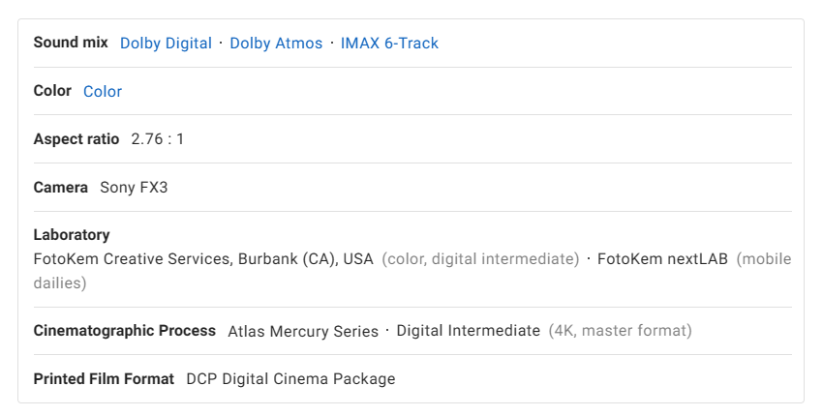Open the Dolby Atmos link
823x416 pixels.
point(276,43)
